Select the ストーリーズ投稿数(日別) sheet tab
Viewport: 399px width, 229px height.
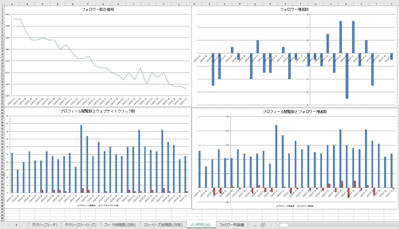[x=163, y=225]
